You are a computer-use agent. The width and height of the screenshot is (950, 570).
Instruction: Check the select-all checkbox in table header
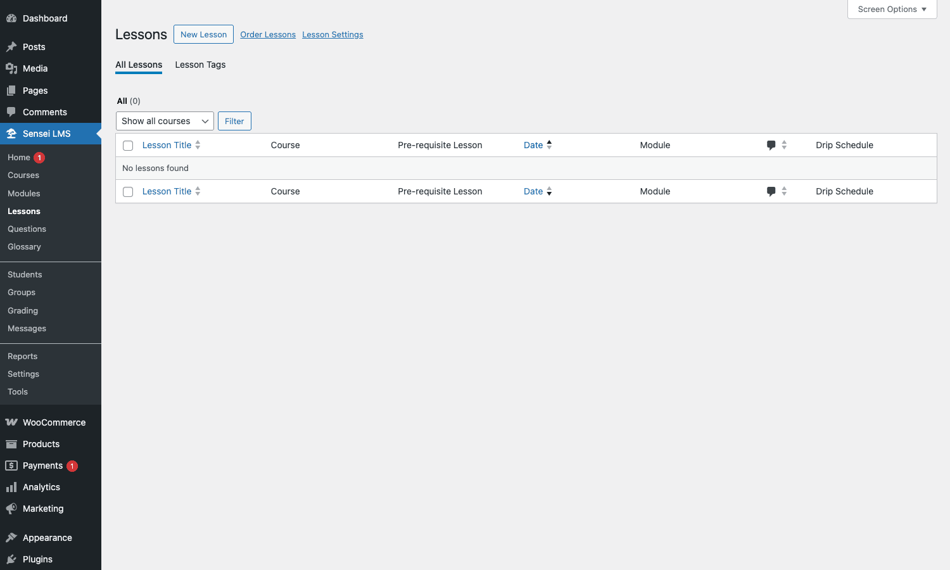click(x=128, y=146)
